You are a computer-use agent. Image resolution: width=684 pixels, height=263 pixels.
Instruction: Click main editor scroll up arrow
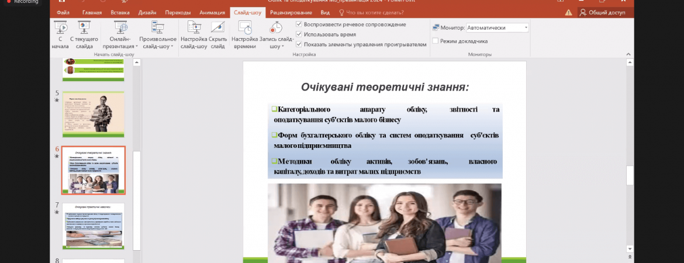pyautogui.click(x=630, y=63)
